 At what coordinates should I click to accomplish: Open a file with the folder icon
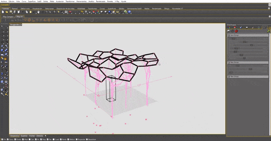pos(7,12)
